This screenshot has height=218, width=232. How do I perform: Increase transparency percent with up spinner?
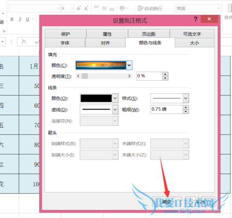coord(165,74)
